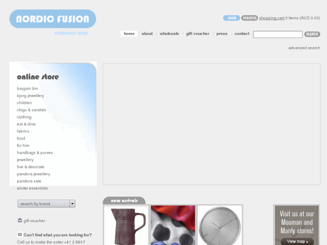Open the shopping cart link
This screenshot has width=327, height=245.
pyautogui.click(x=272, y=18)
